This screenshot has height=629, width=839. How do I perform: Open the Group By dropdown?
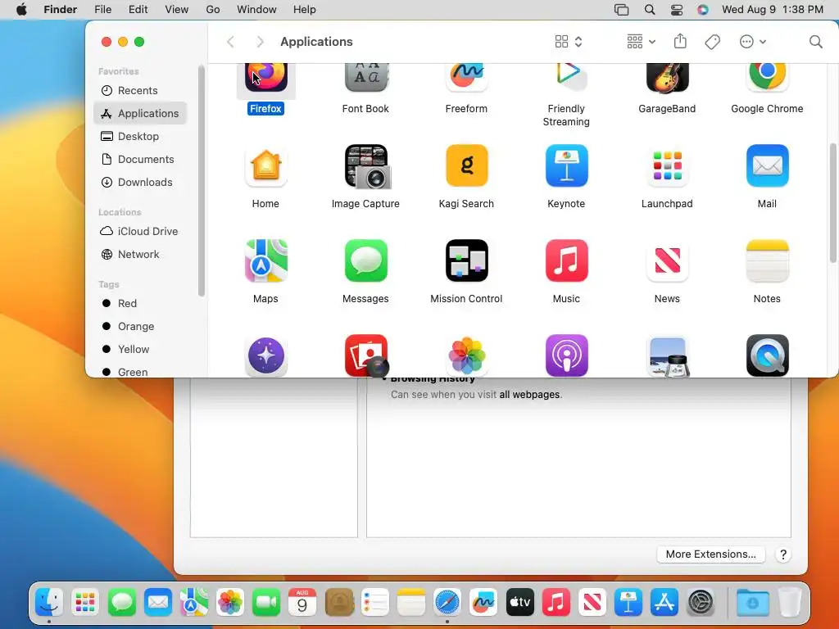click(641, 42)
